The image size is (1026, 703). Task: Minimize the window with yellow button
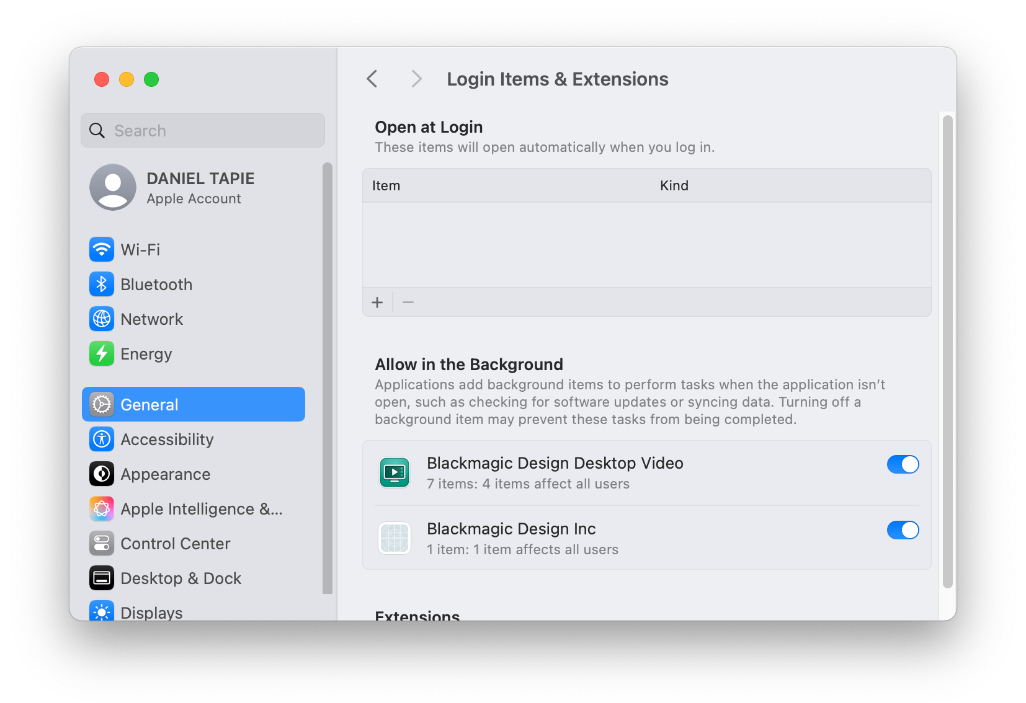click(127, 79)
